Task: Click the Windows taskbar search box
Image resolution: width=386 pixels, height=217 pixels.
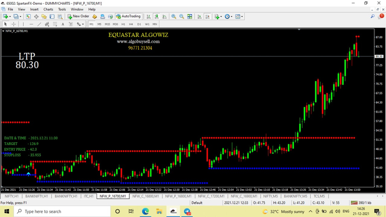Action: [x=62, y=211]
